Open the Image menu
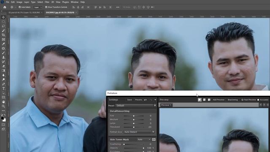 [x=19, y=2]
